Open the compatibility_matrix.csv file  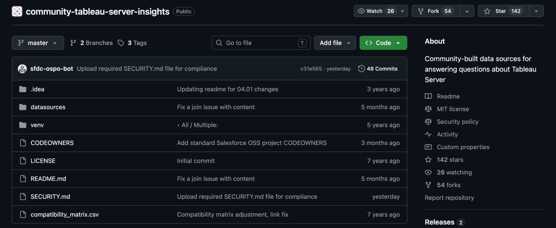coord(65,214)
